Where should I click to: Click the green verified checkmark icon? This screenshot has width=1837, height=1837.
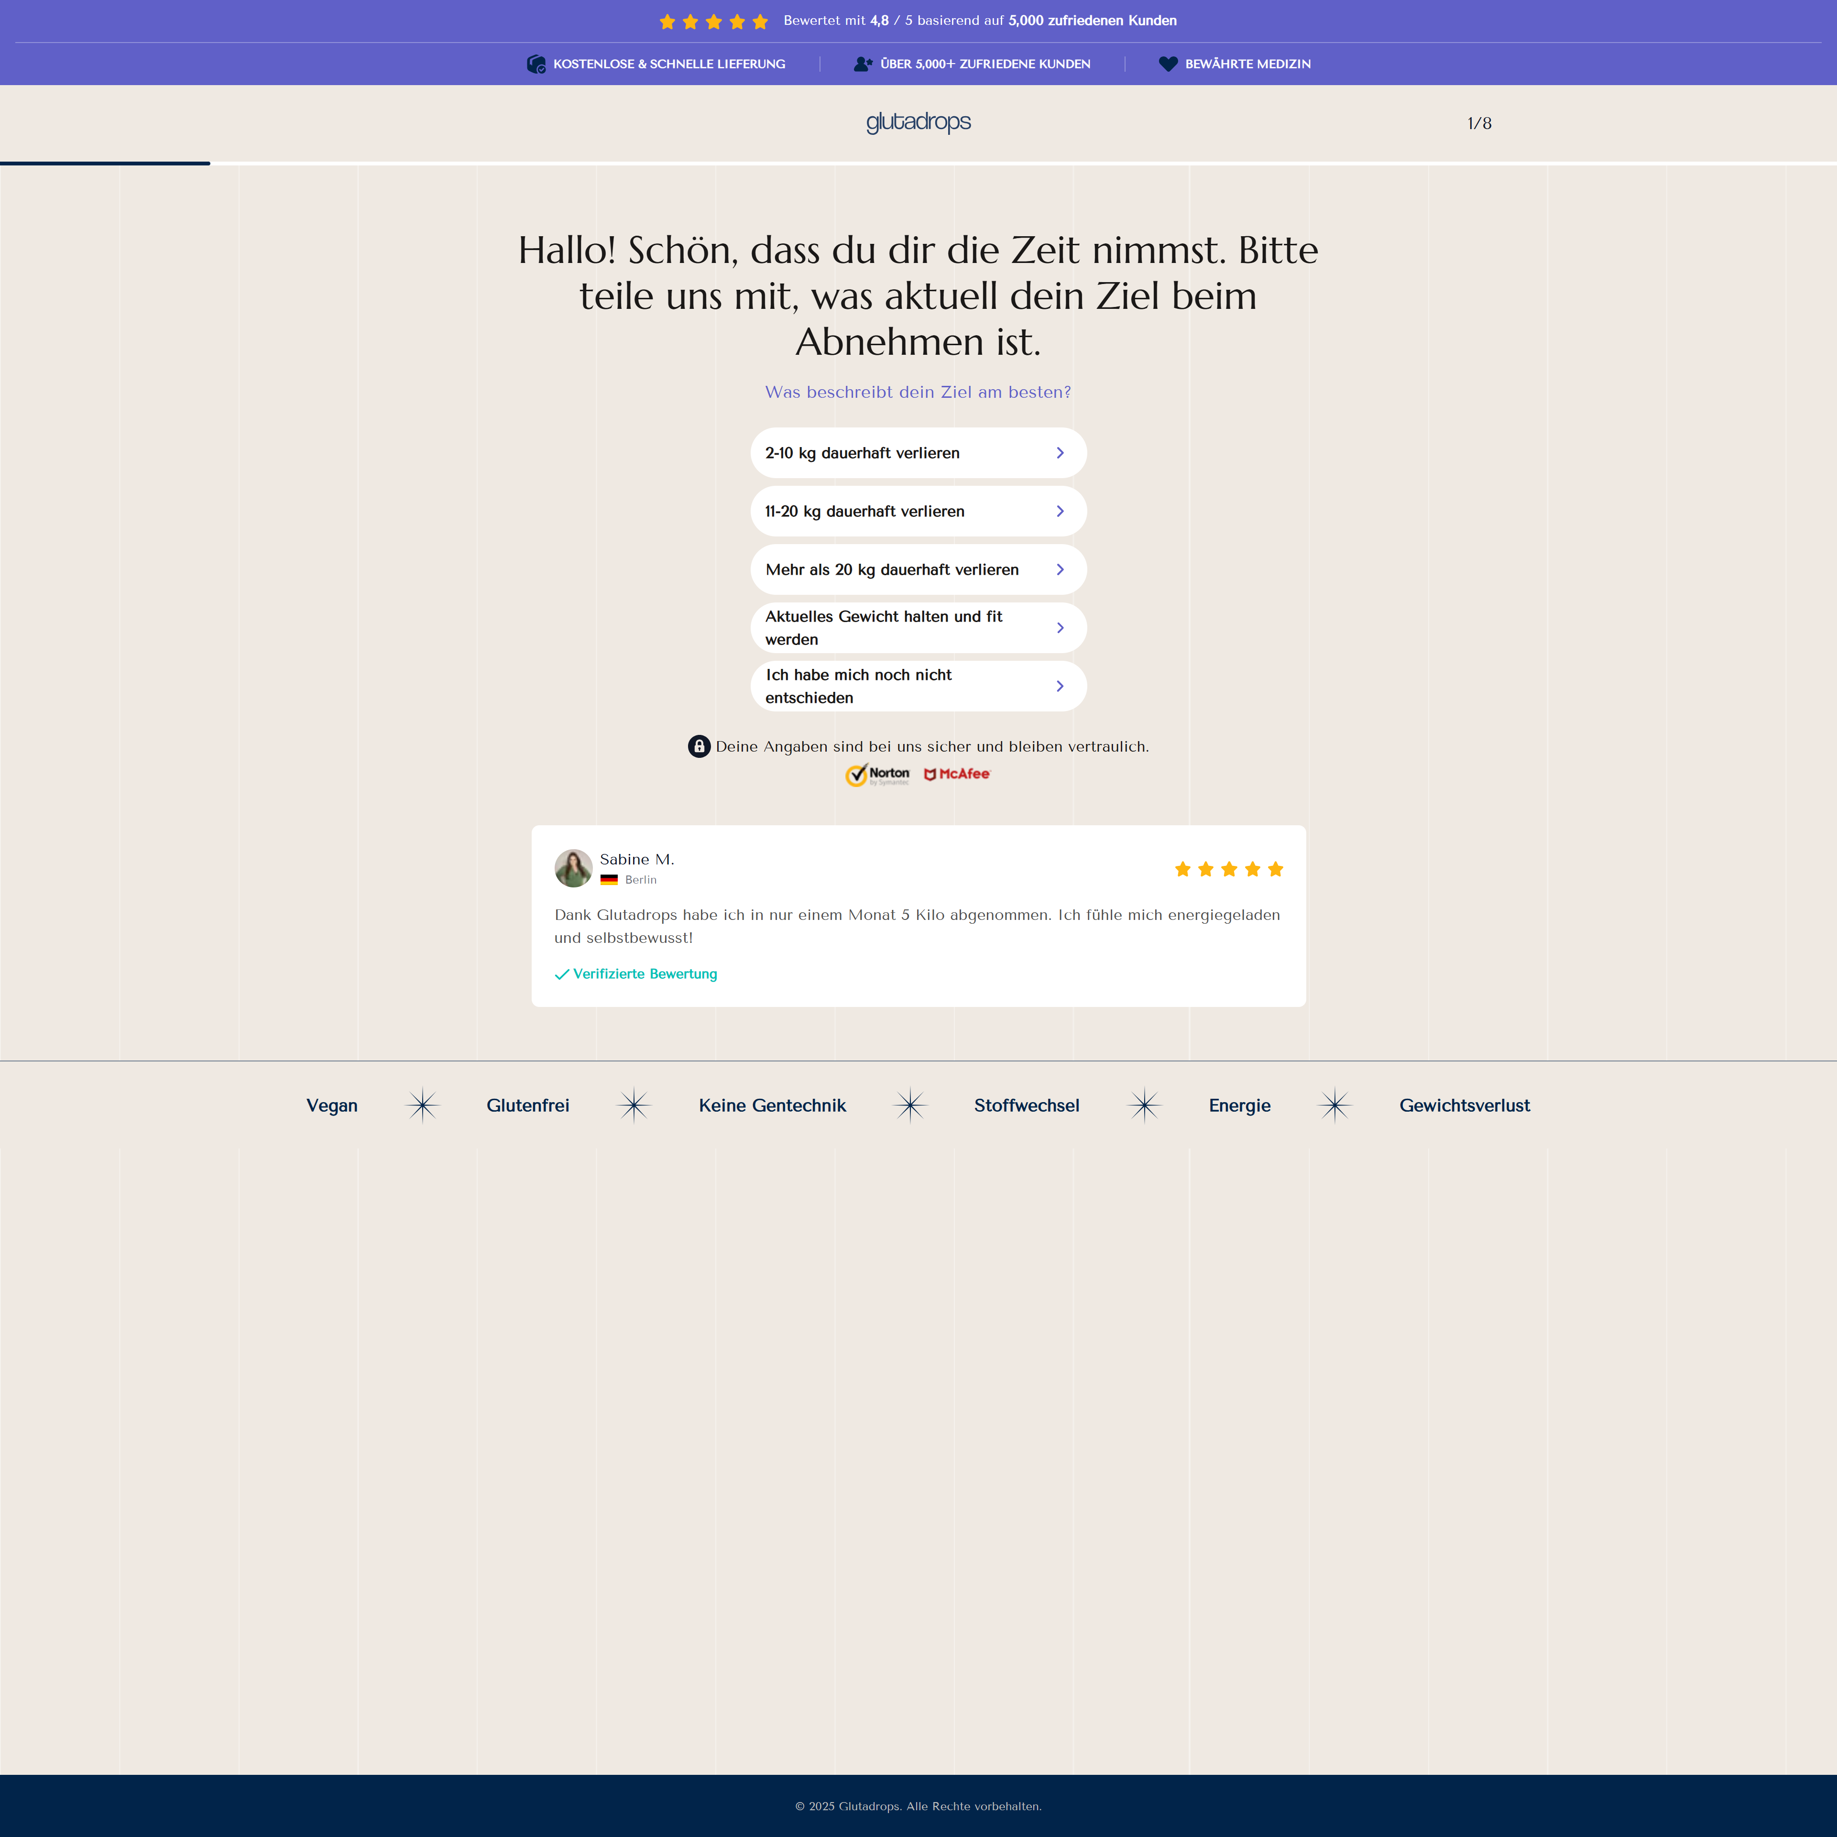click(x=561, y=973)
